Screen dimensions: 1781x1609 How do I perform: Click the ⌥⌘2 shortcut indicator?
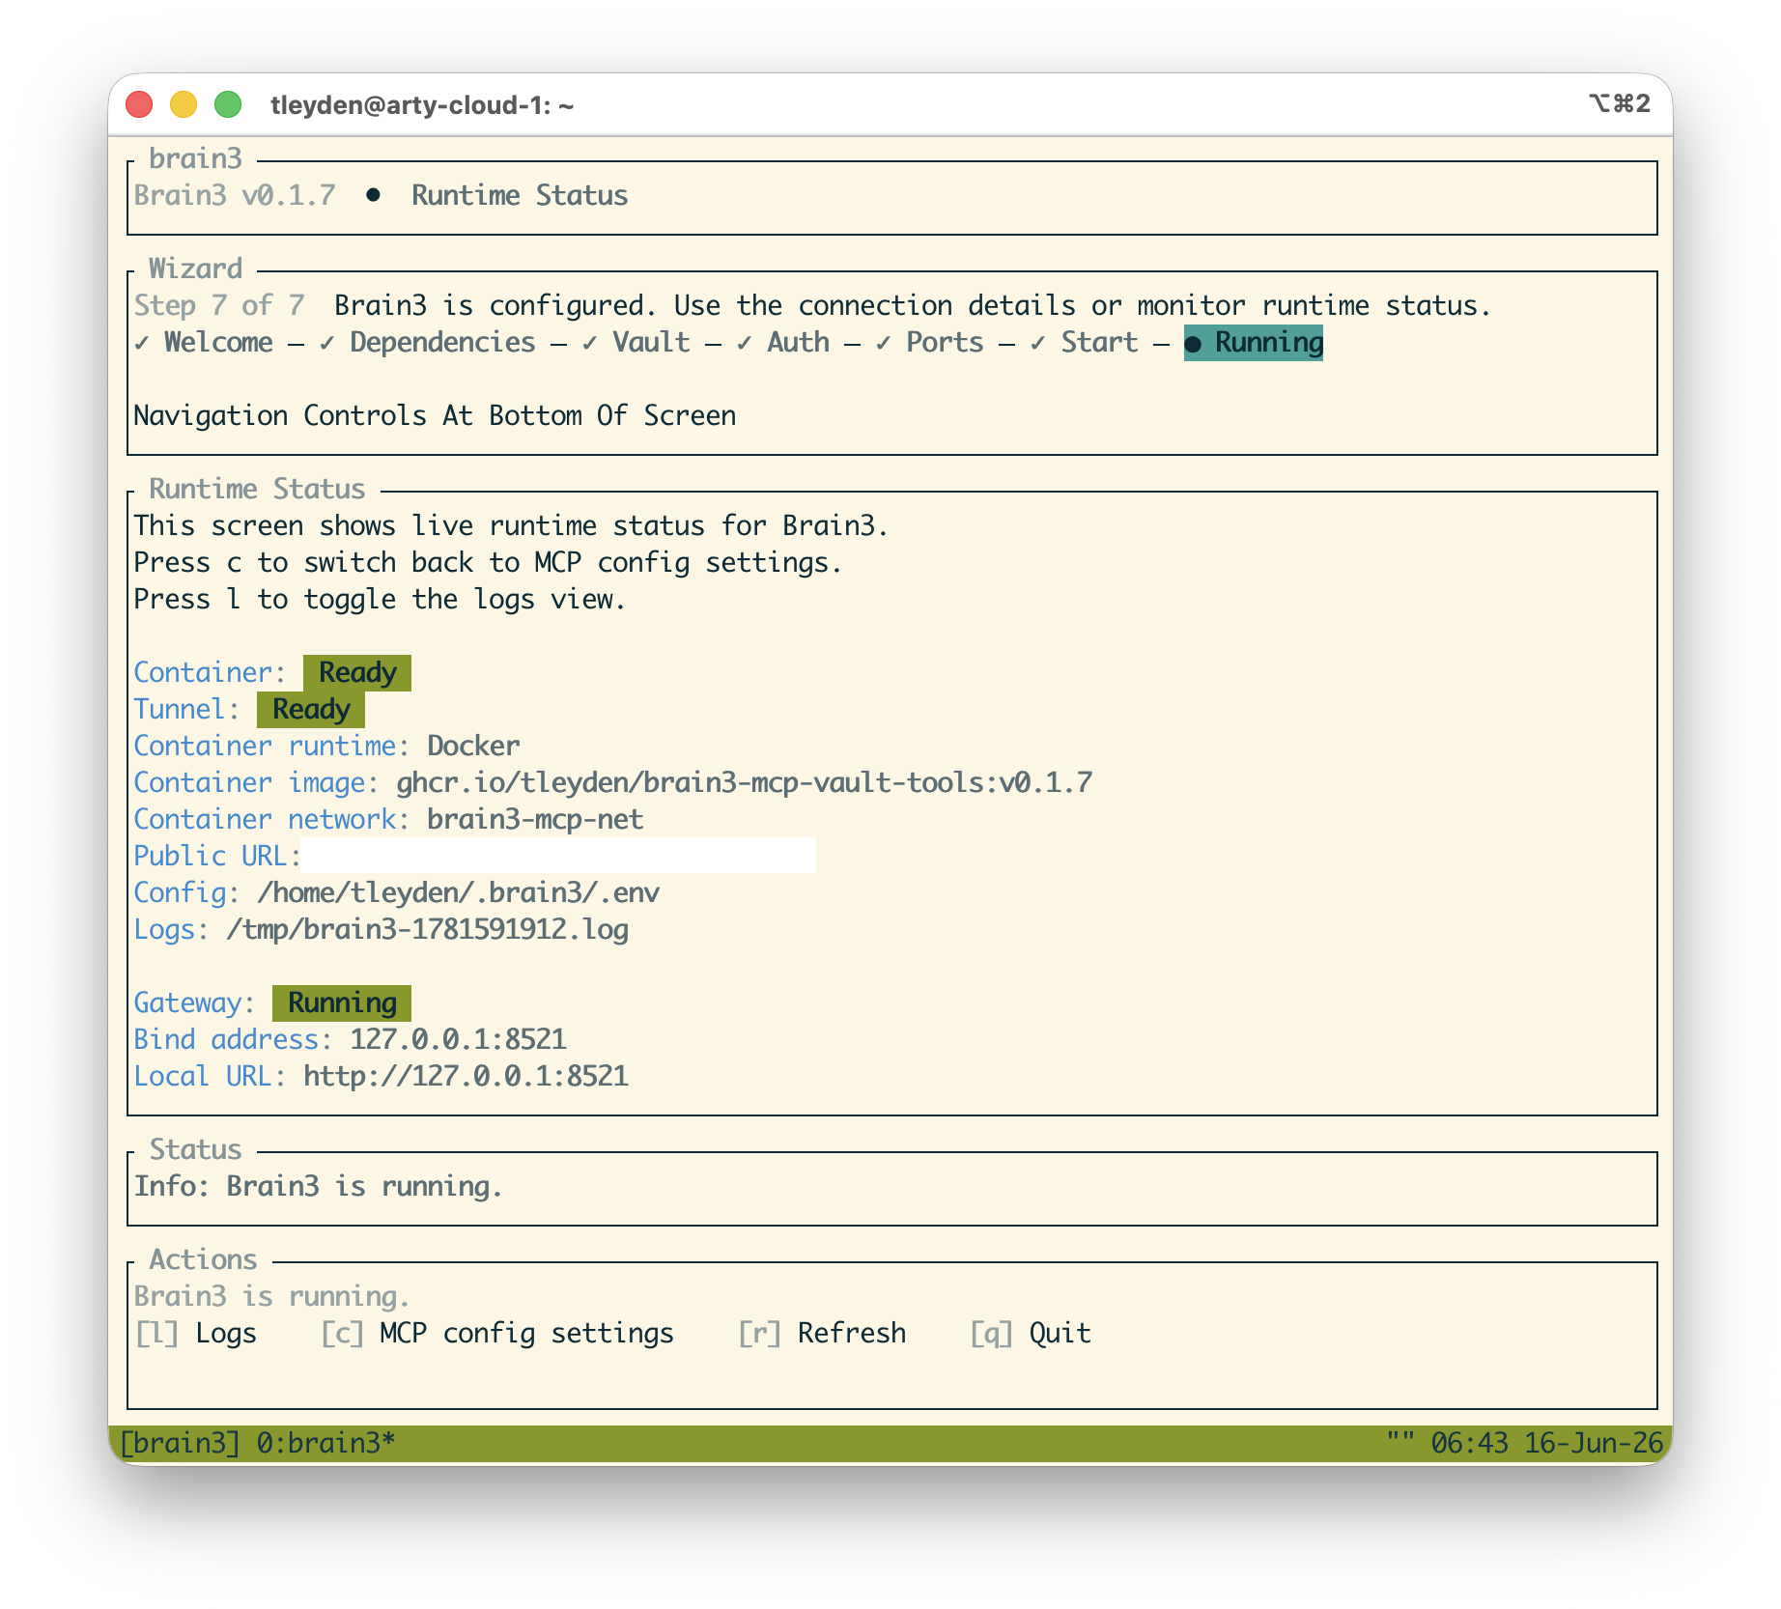coord(1619,103)
